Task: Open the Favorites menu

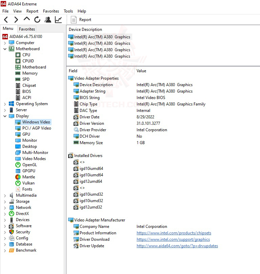Action: [51, 11]
